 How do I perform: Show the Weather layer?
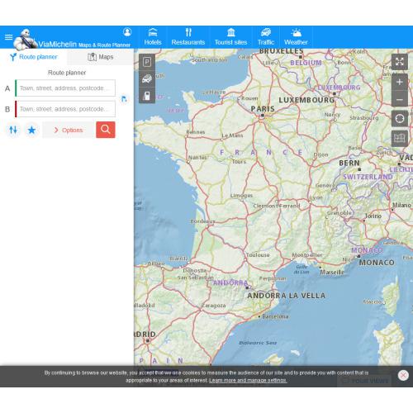[x=296, y=37]
